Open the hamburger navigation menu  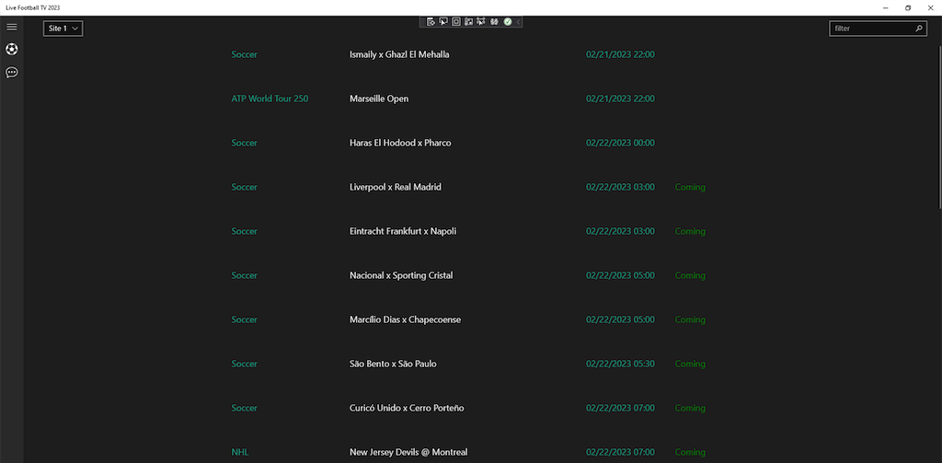click(12, 27)
